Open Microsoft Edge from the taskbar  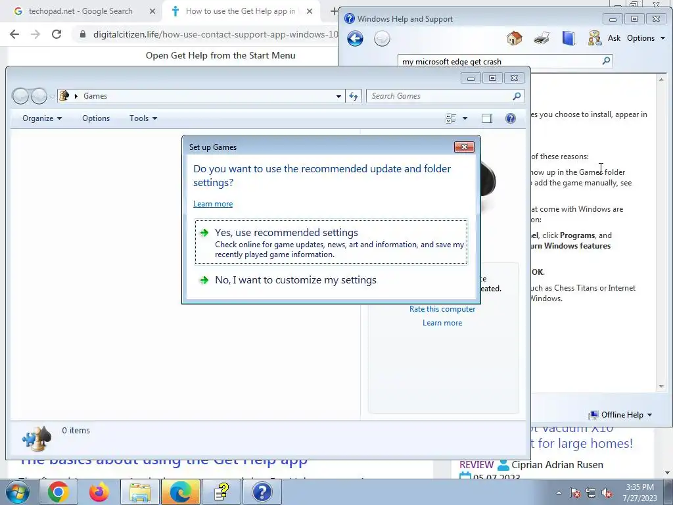point(181,492)
